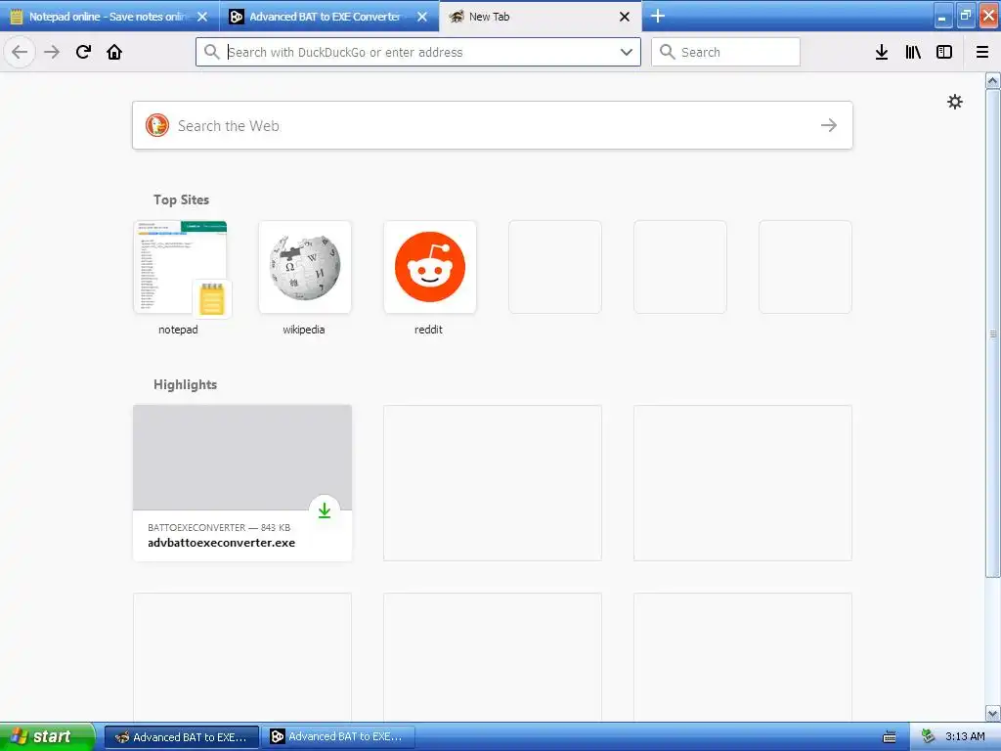Viewport: 1001px width, 751px height.
Task: Open the hamburger application menu
Action: click(x=982, y=52)
